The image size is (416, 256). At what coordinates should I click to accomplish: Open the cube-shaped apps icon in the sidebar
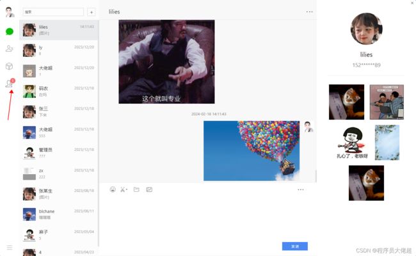10,67
